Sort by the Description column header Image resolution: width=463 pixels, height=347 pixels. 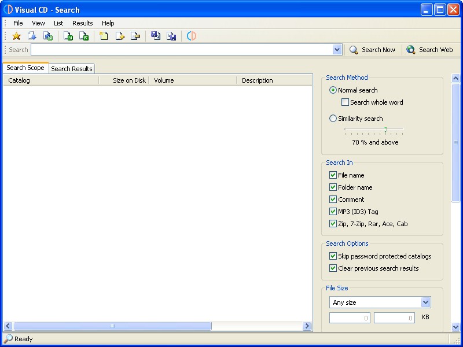click(274, 80)
